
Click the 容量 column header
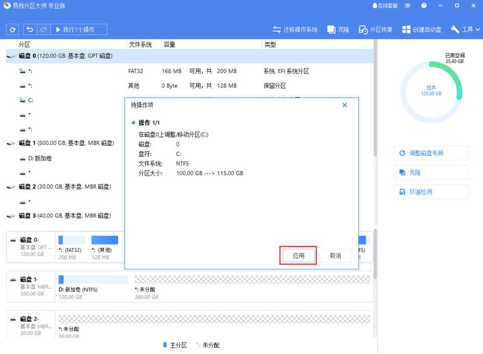pos(170,44)
